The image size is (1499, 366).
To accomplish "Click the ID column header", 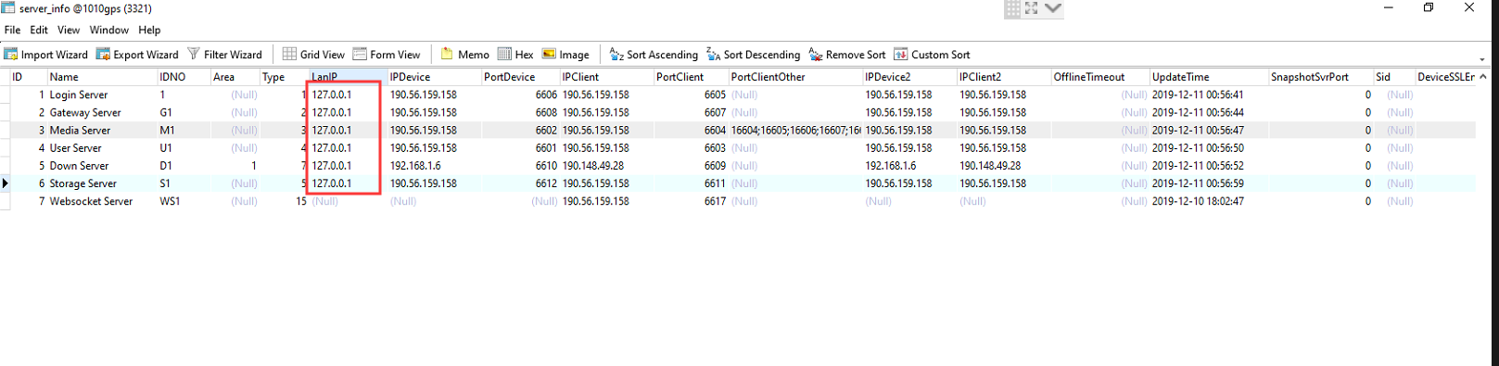I will click(28, 77).
